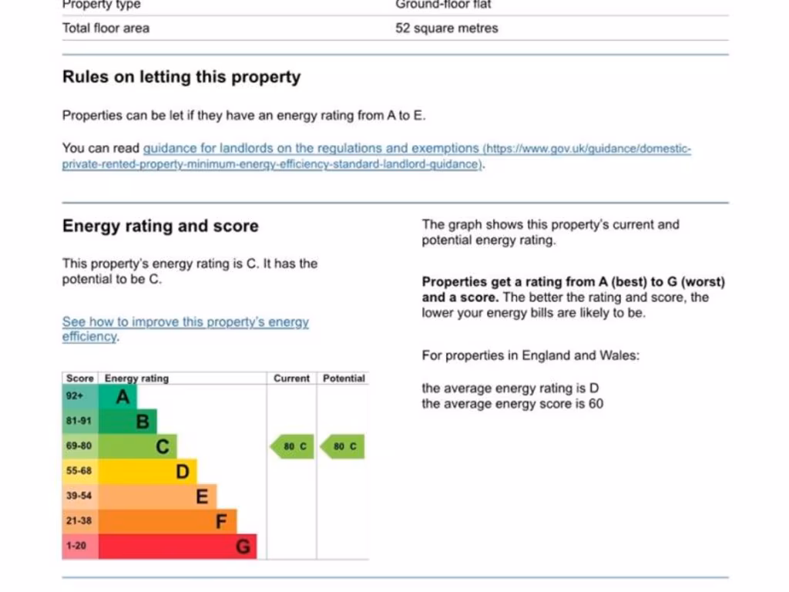Click the 'Potential' column header
This screenshot has height=592, width=789.
(x=344, y=378)
